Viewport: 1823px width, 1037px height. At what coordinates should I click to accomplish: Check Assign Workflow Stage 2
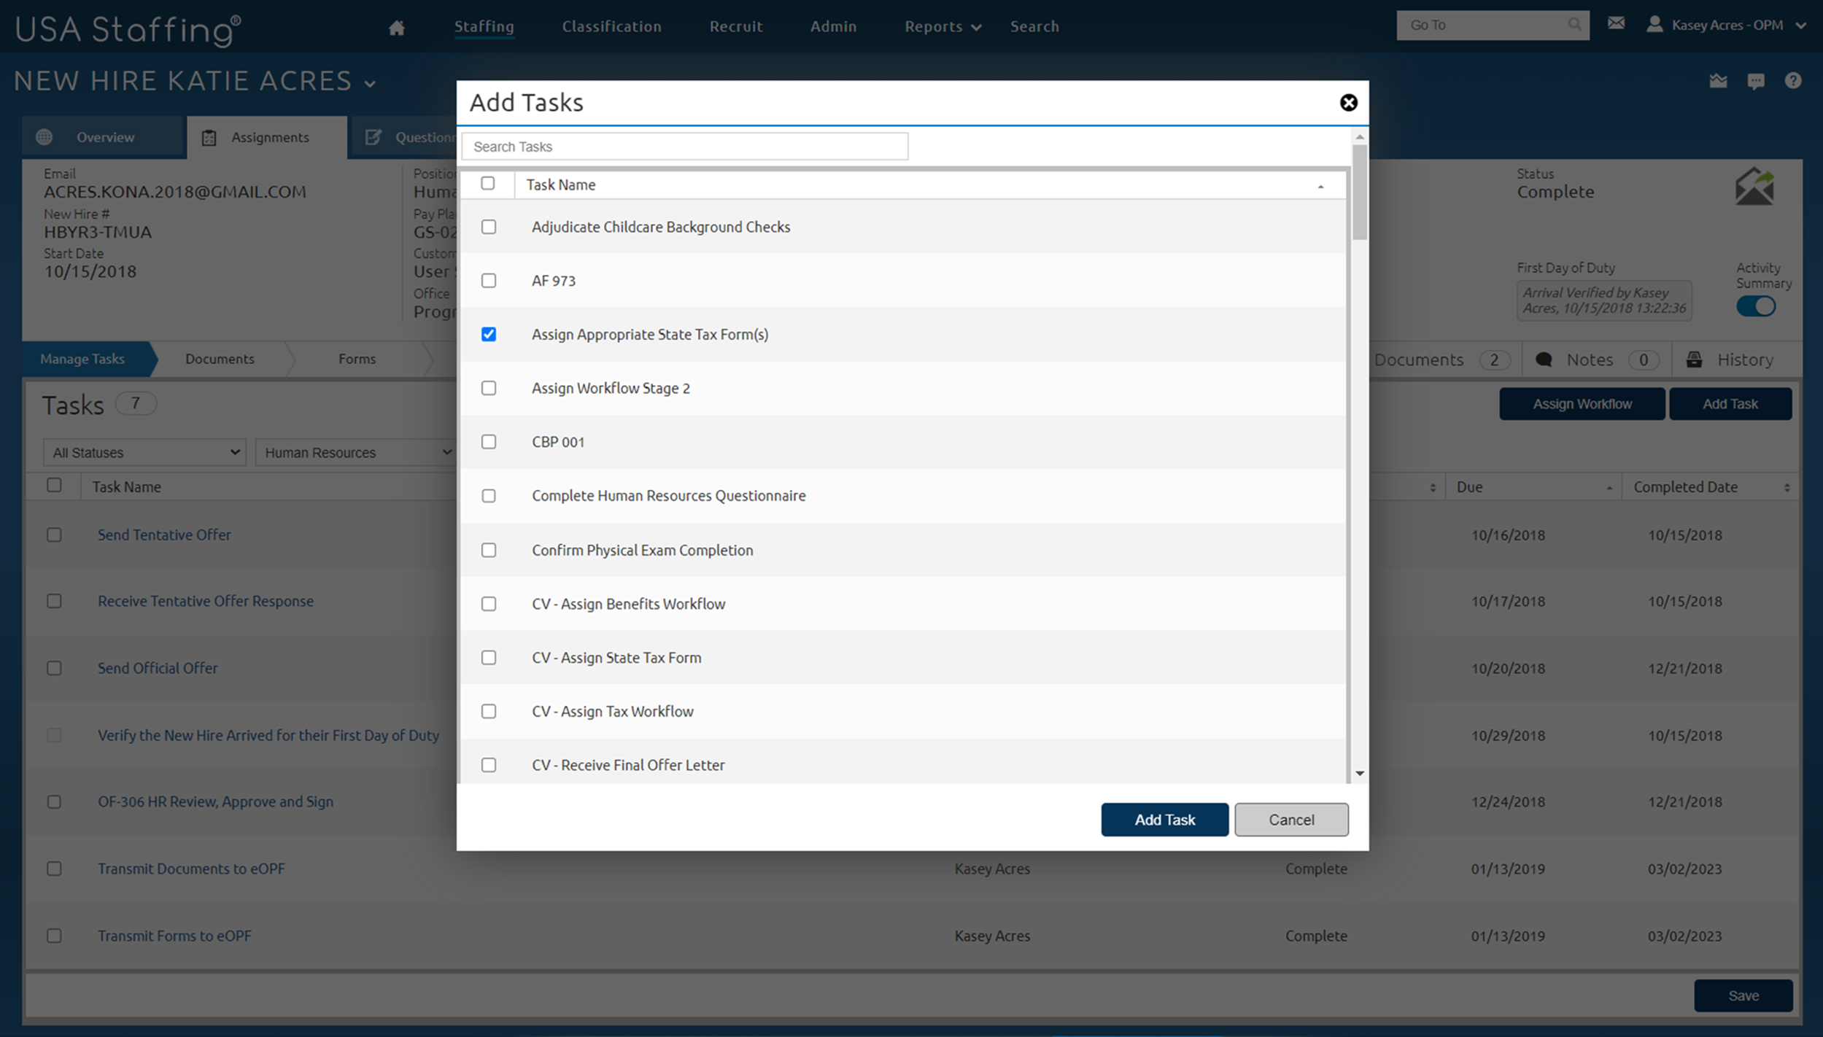point(489,388)
